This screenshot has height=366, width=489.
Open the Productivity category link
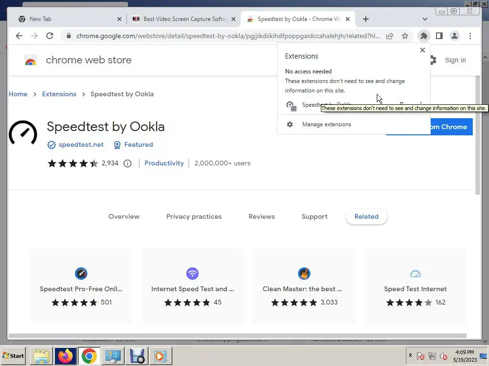point(164,163)
